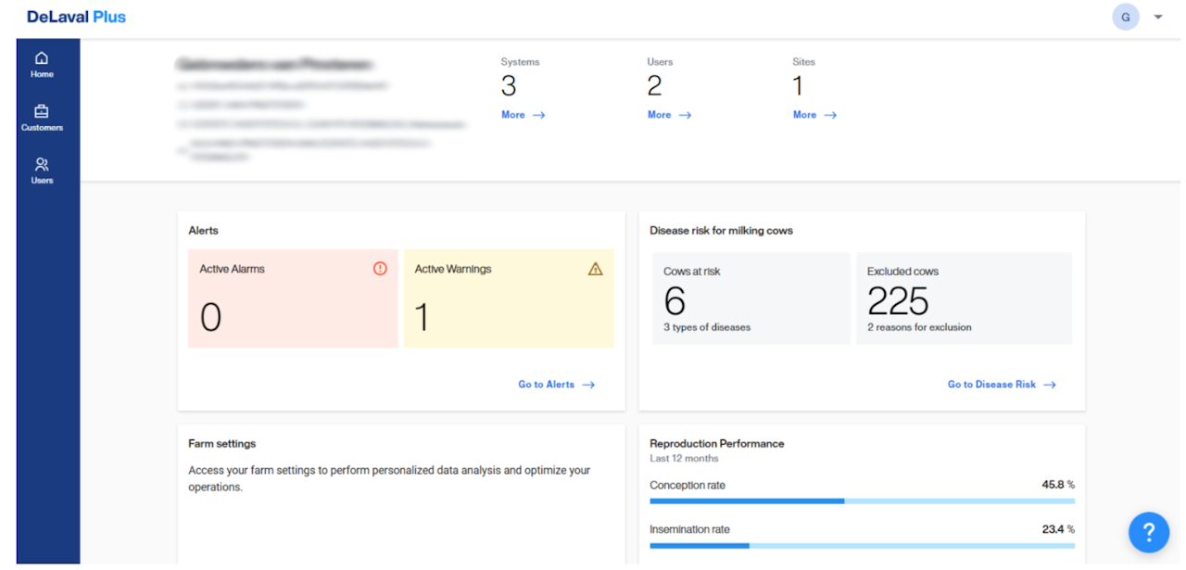Click the Cows at risk tile

751,298
